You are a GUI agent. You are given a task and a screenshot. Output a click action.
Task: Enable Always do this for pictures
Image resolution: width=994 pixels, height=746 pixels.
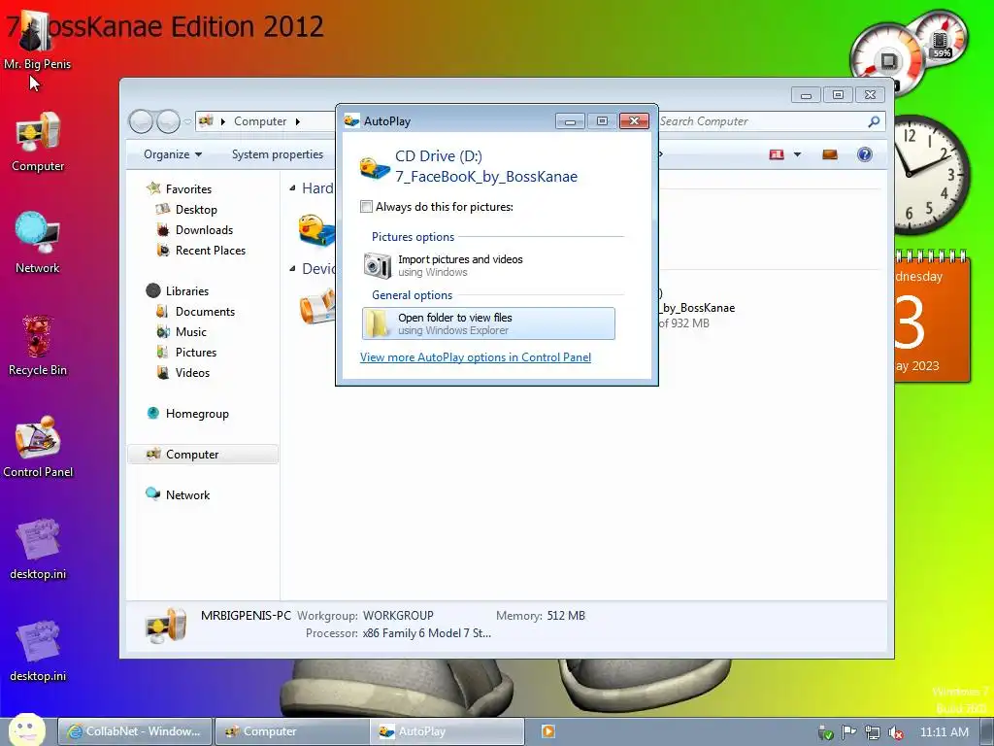click(366, 206)
